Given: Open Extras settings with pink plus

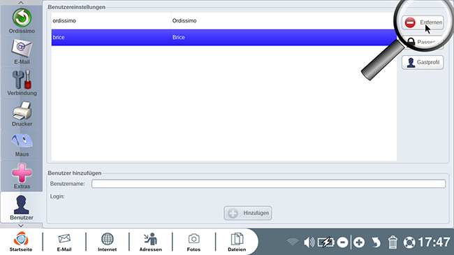Looking at the screenshot, I should pyautogui.click(x=22, y=176).
